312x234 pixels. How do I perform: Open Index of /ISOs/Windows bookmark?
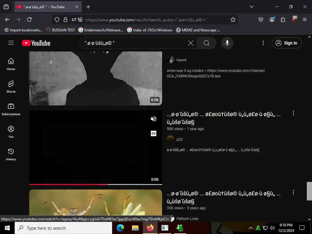[x=150, y=30]
